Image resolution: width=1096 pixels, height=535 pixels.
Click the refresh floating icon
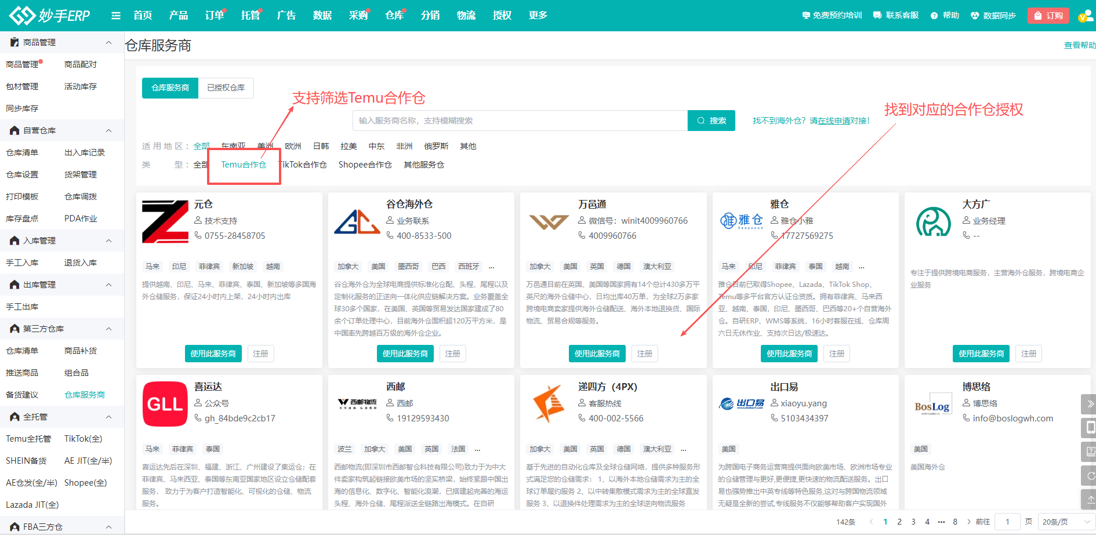point(1089,475)
